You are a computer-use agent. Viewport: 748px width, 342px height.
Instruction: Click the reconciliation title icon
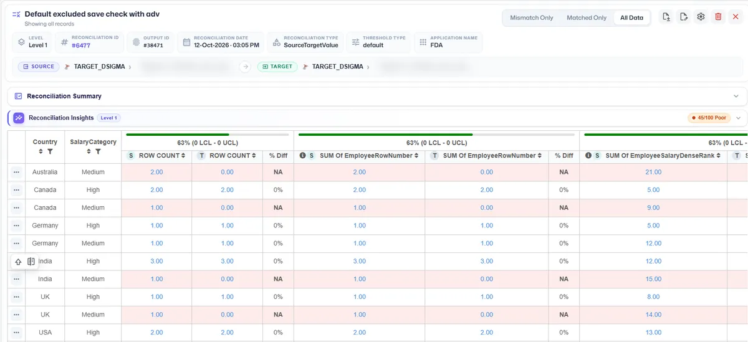click(16, 14)
